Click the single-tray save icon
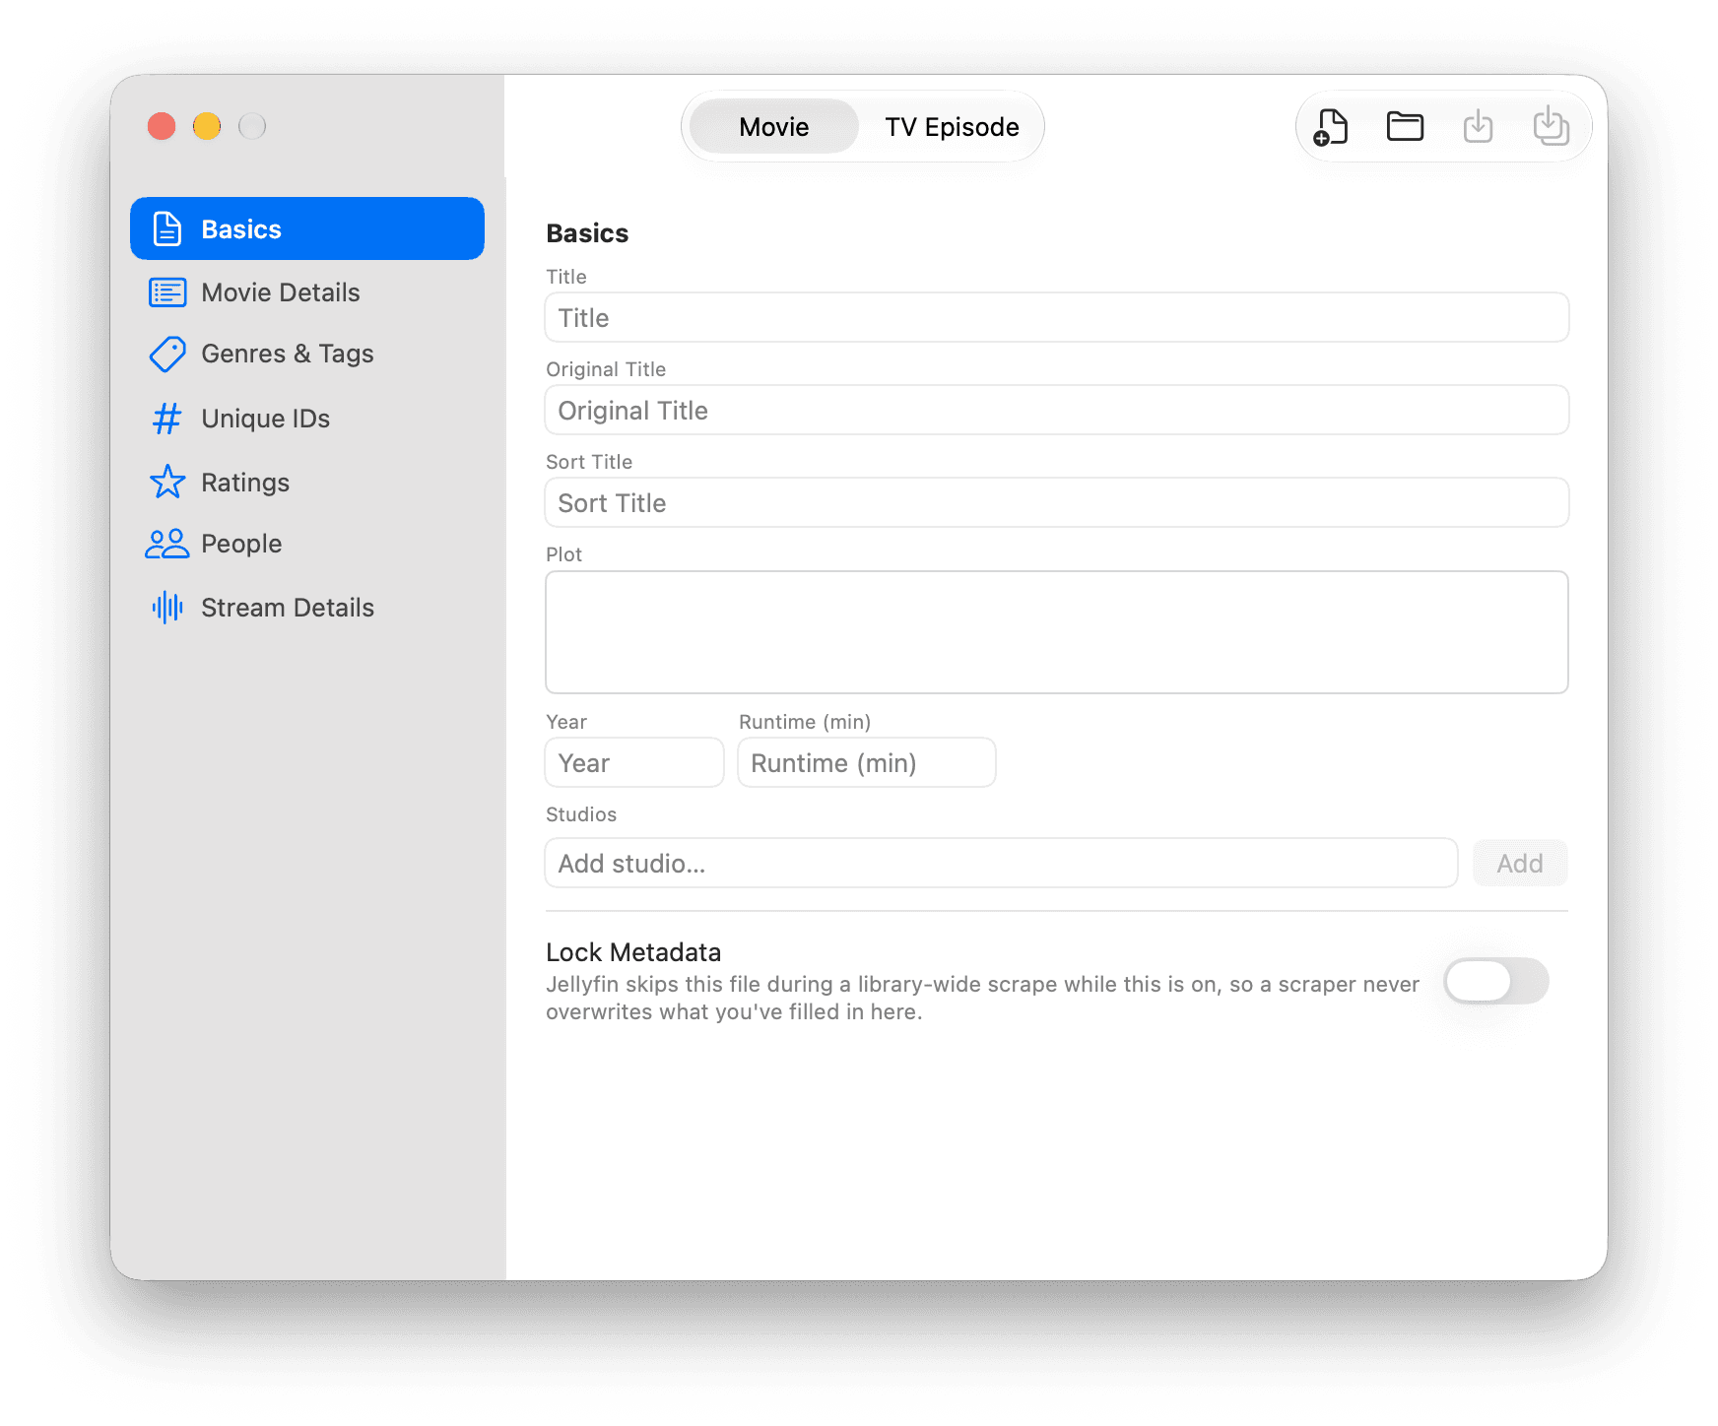 1478,127
